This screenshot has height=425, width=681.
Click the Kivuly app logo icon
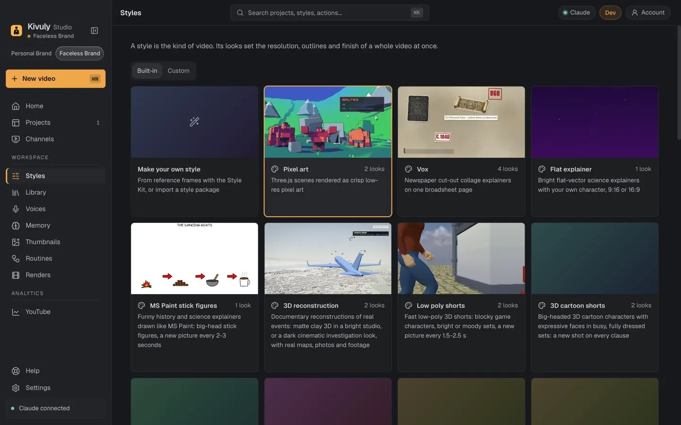[x=17, y=31]
